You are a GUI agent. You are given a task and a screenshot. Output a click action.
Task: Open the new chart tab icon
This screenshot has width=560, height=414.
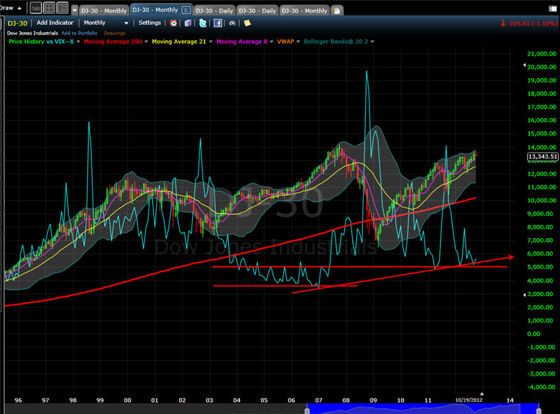tap(337, 10)
